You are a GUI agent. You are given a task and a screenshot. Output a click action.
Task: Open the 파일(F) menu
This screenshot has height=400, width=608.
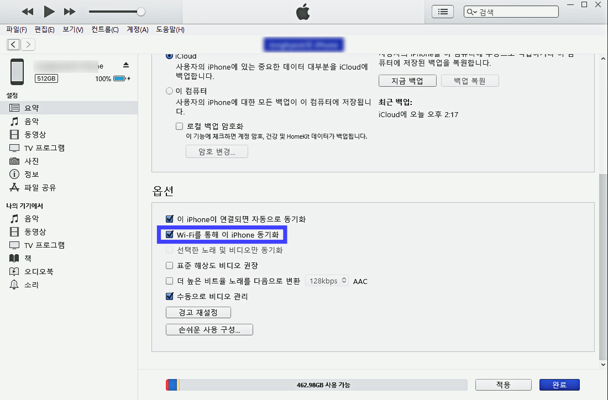click(17, 29)
